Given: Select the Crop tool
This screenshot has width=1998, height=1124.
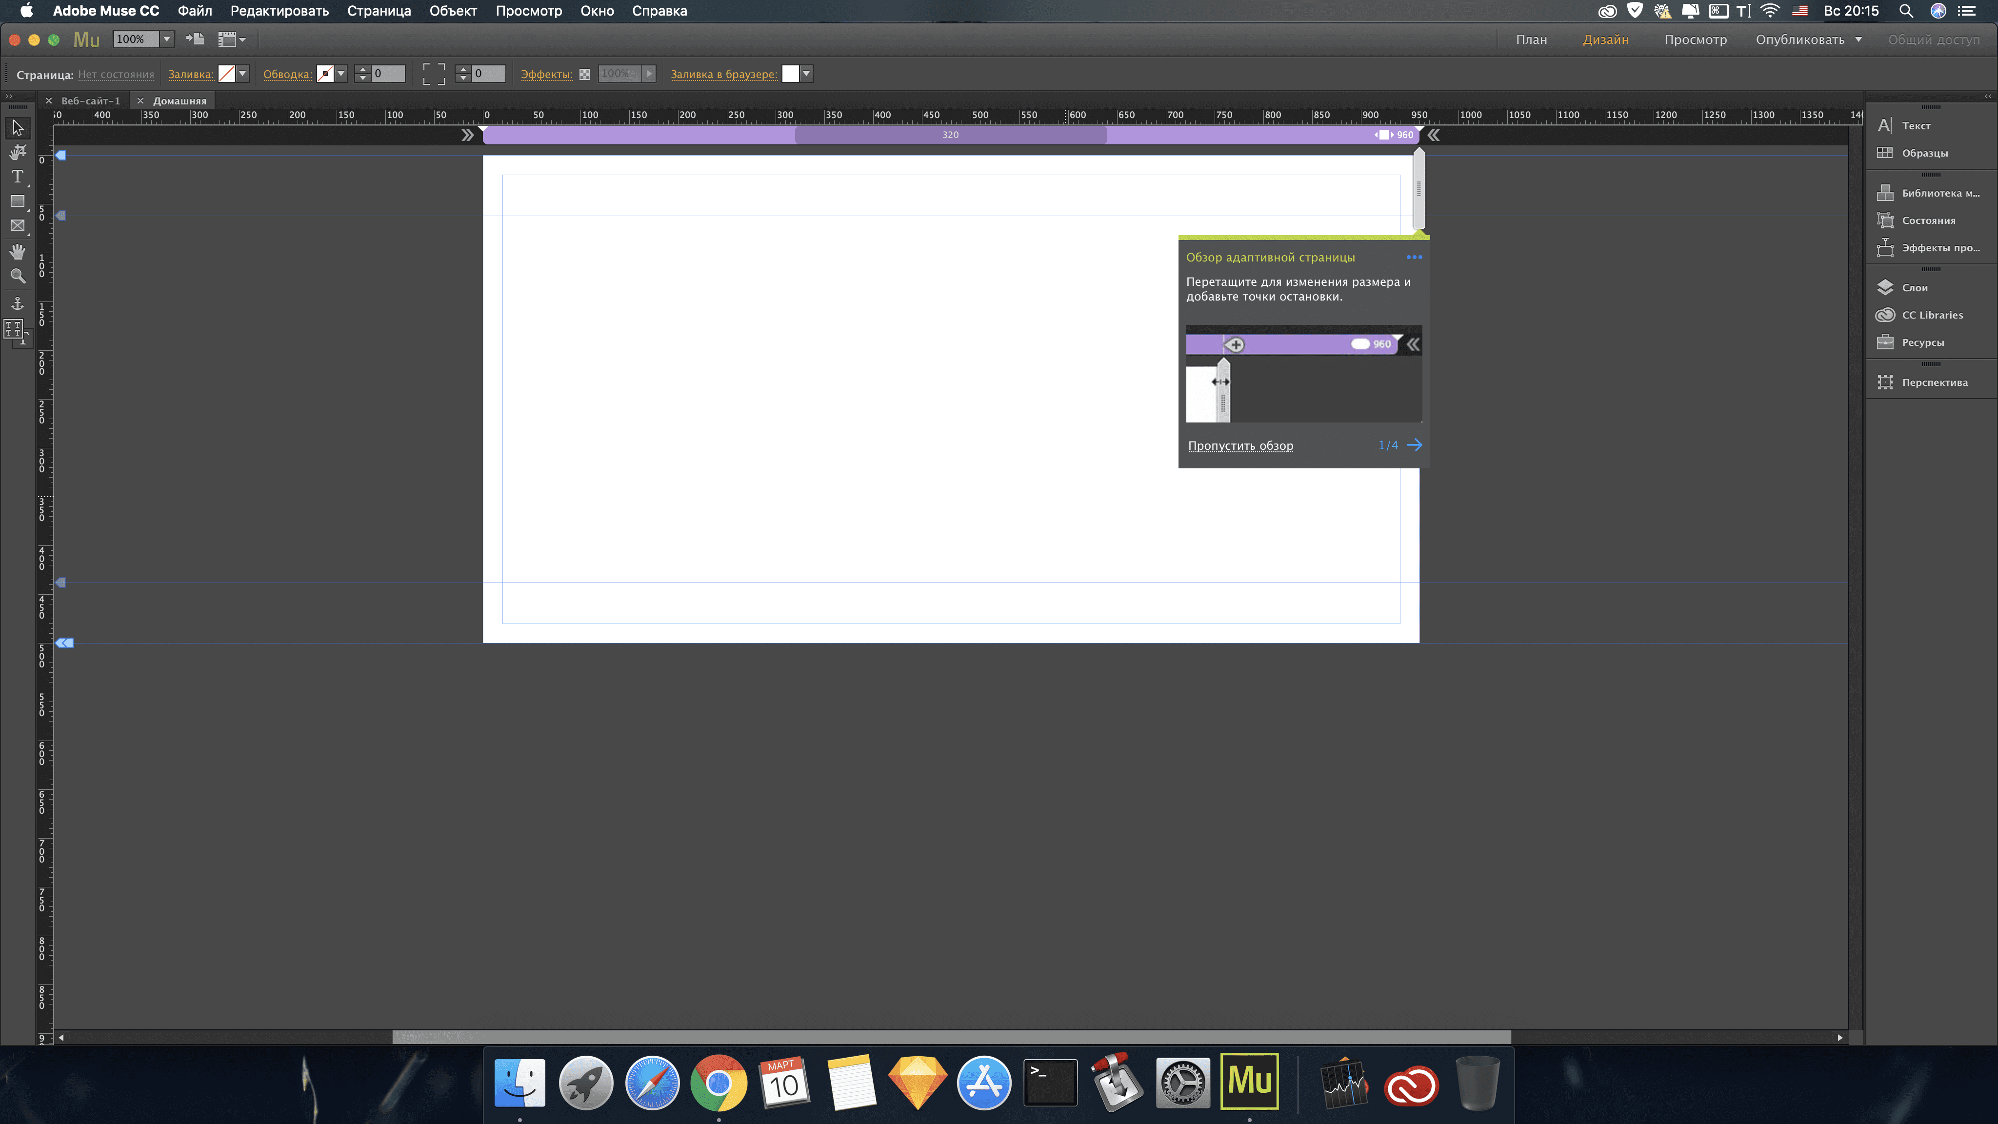Looking at the screenshot, I should click(x=17, y=152).
